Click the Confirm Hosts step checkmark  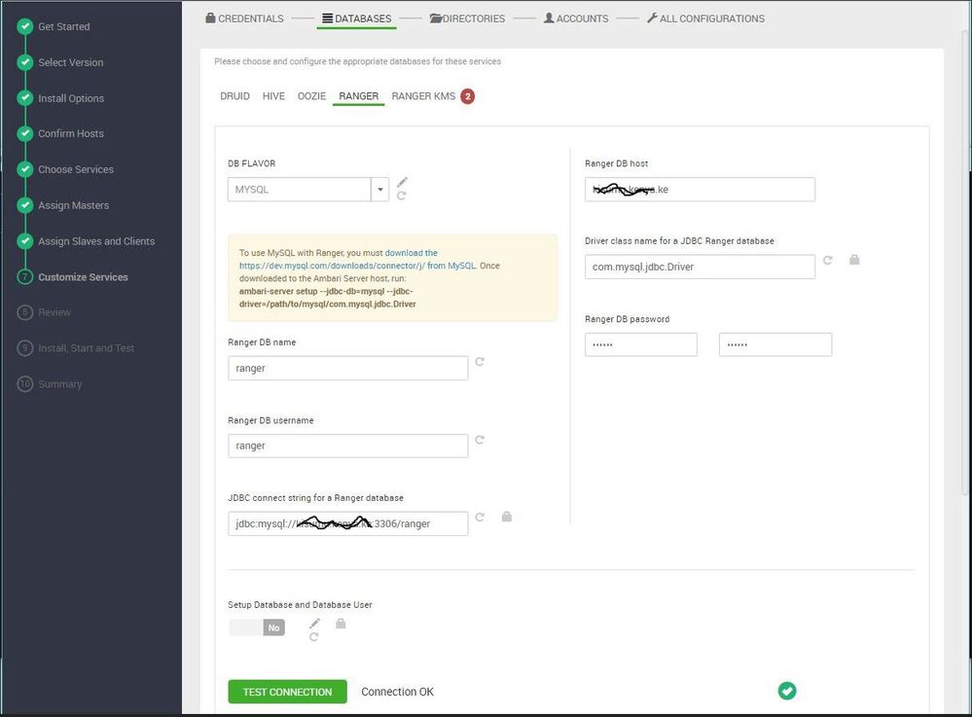24,133
